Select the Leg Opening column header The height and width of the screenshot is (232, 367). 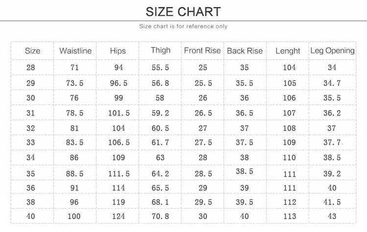[332, 50]
